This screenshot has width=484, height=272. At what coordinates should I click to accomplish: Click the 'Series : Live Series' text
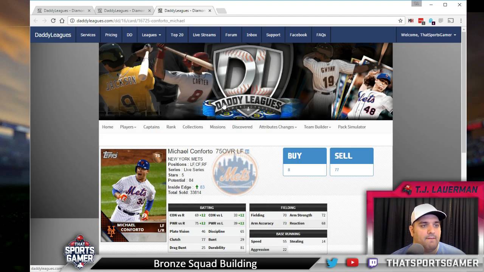coord(186,170)
